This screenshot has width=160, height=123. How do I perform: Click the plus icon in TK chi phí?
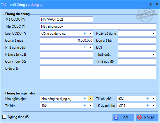(148, 99)
